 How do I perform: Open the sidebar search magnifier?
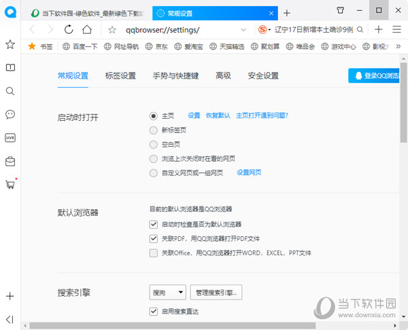click(10, 91)
